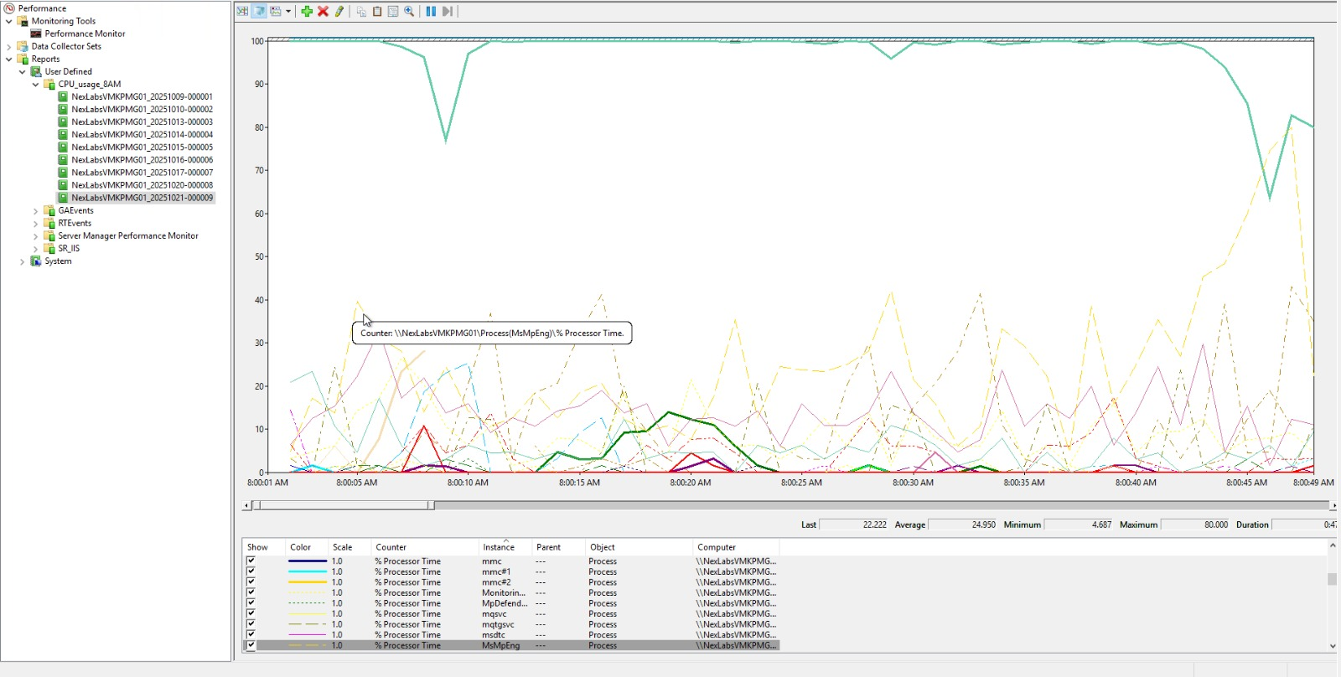Click the User Defined reports icon
Image resolution: width=1341 pixels, height=677 pixels.
pyautogui.click(x=36, y=71)
